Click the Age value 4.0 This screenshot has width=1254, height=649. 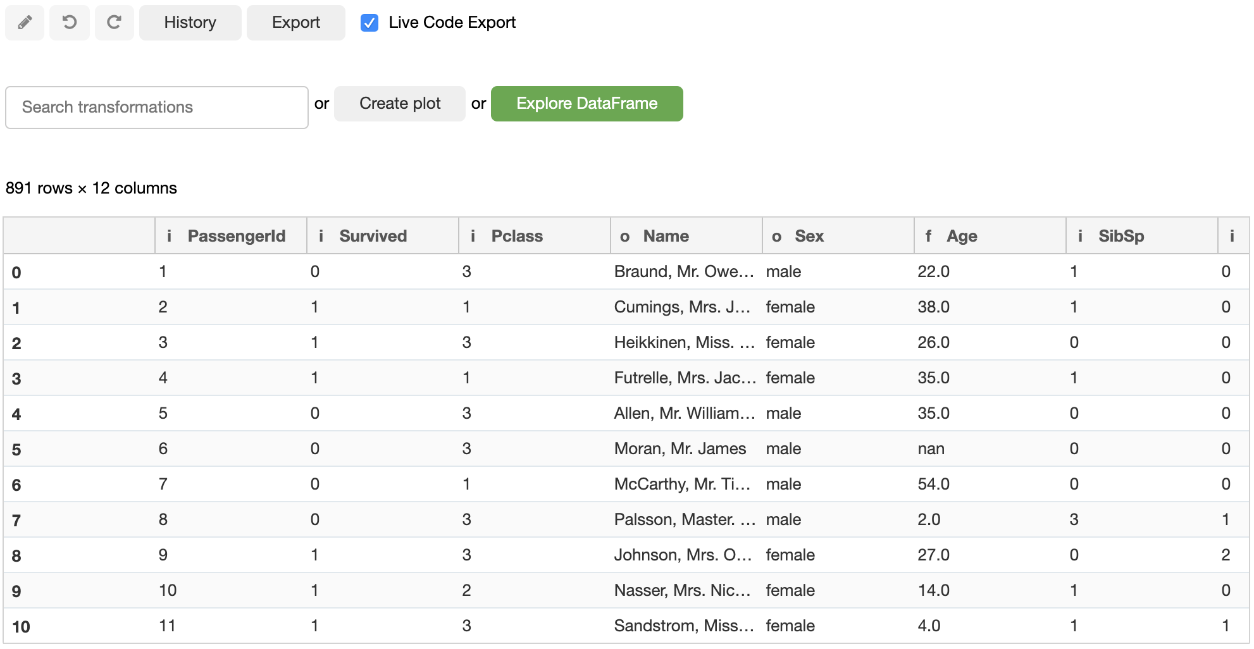click(x=929, y=626)
